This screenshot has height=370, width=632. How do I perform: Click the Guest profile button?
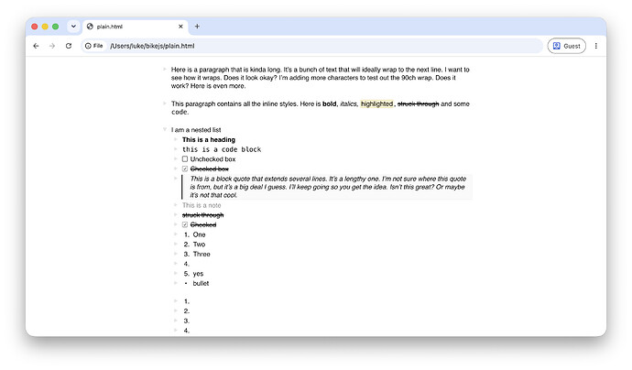click(566, 46)
